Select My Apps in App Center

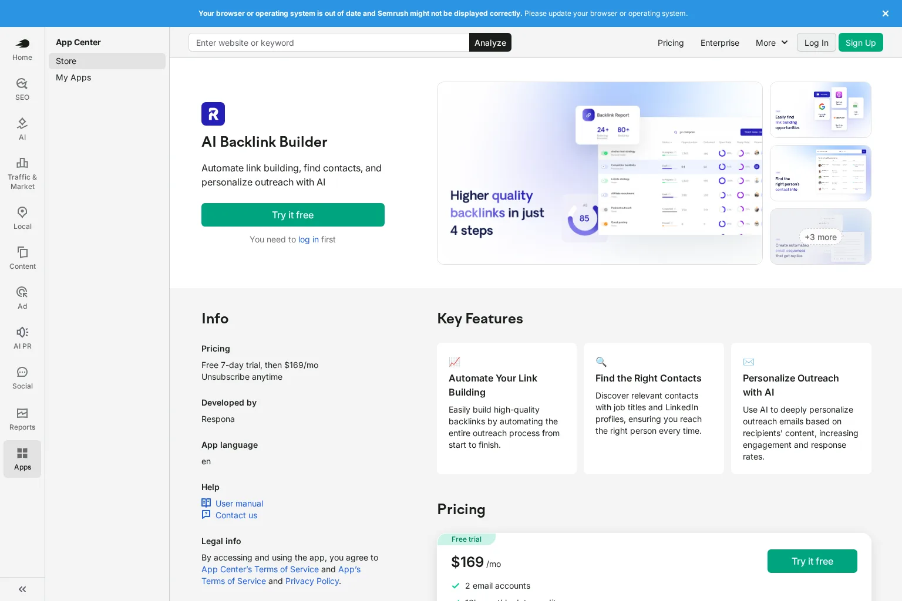(x=107, y=77)
